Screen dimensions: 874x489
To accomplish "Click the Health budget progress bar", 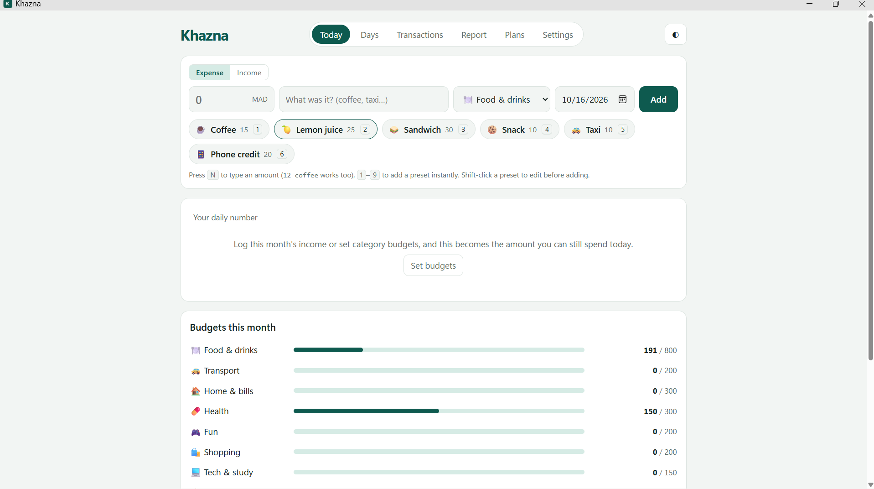I will [439, 411].
